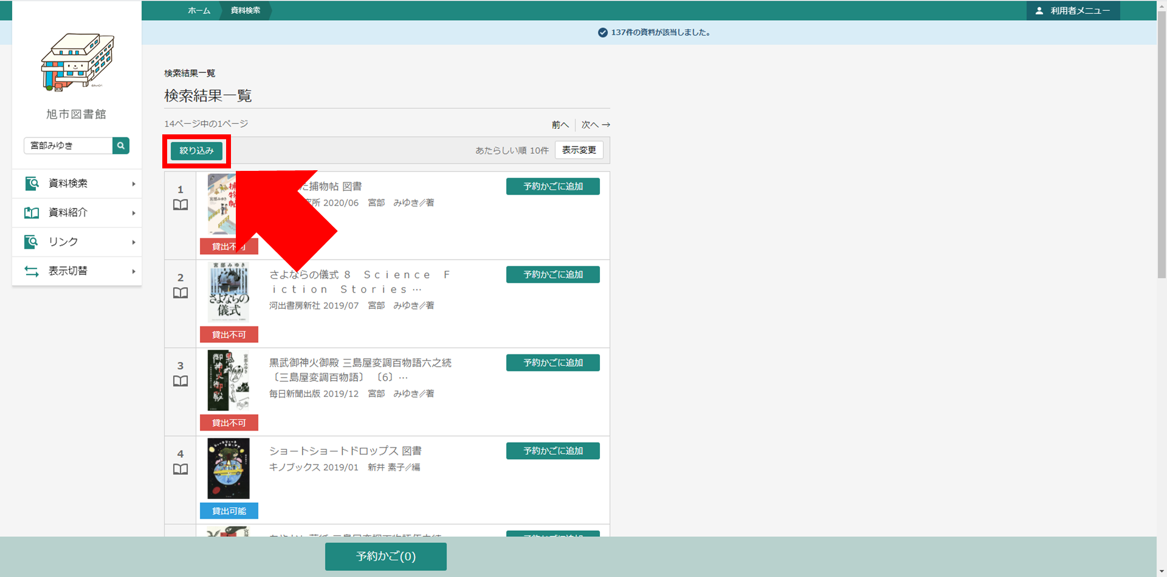Click the リンク sidebar icon
Screen dimensions: 1167x577
tap(32, 241)
